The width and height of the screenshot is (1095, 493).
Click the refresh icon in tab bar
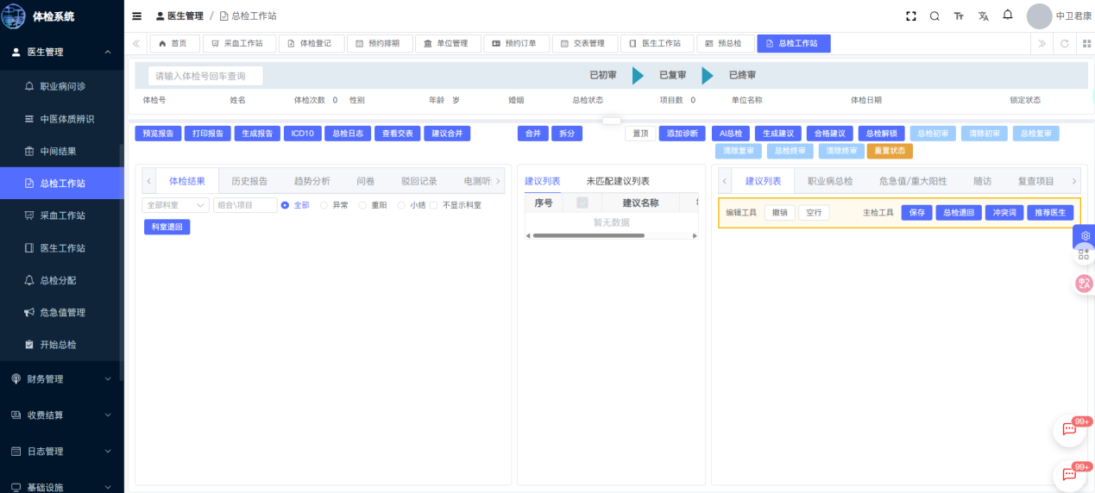tap(1065, 43)
